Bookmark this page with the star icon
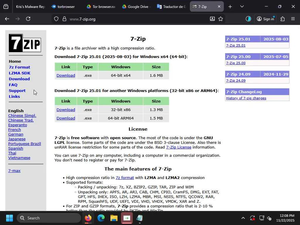Screen dimensions: 300x225 [x=221, y=19]
